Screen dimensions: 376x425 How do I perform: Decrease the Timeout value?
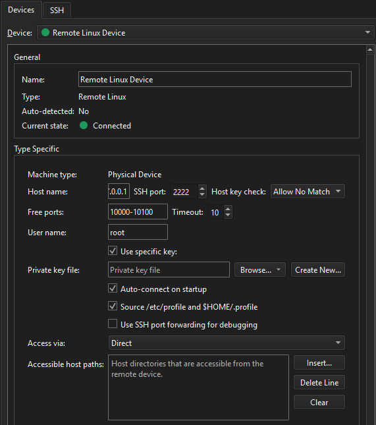228,215
